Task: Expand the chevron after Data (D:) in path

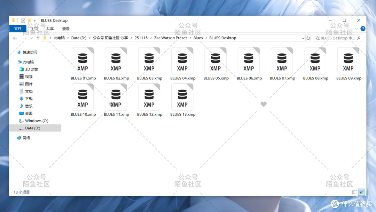Action: click(x=90, y=38)
